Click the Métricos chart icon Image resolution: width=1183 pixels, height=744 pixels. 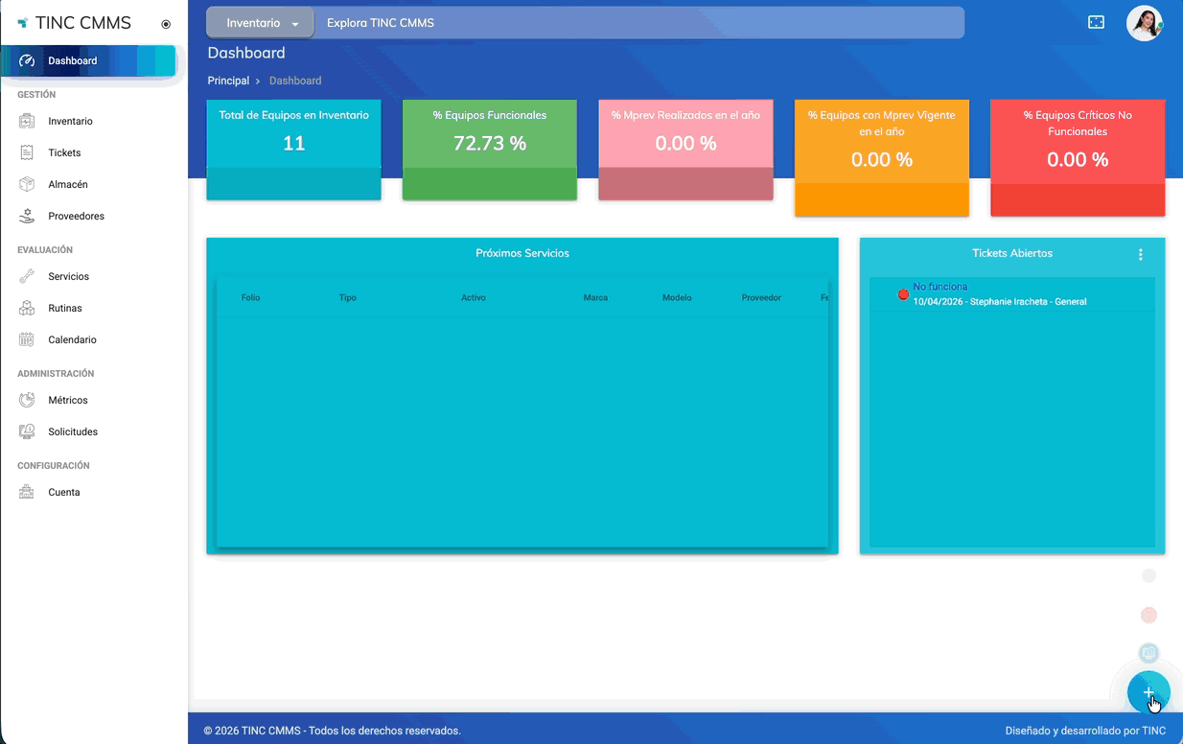(27, 401)
